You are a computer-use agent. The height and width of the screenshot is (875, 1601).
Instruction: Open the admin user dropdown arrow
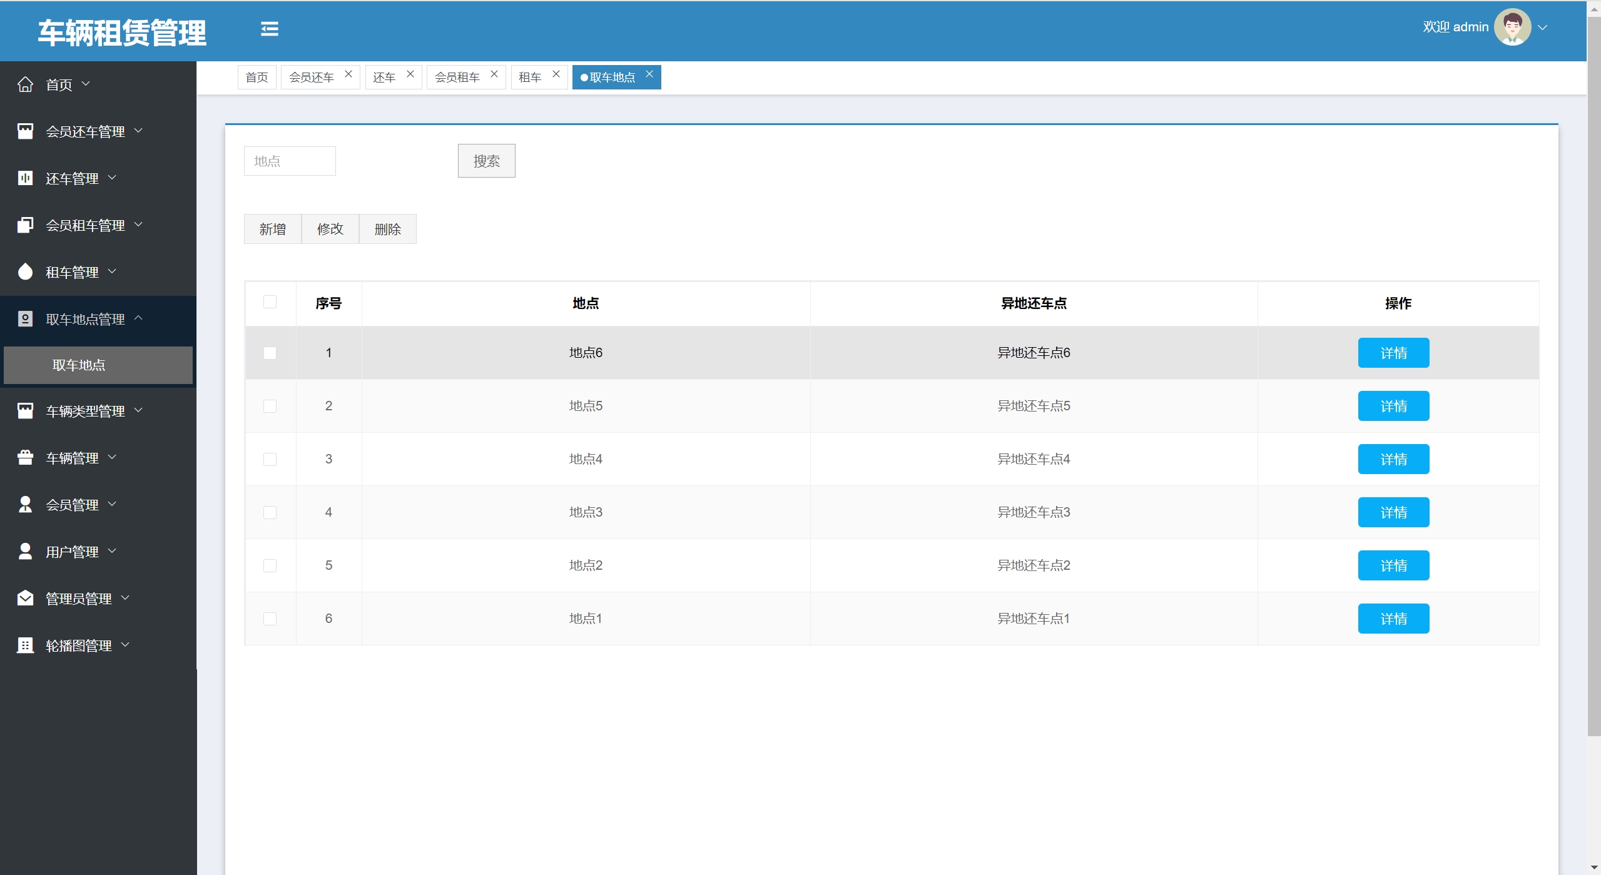click(x=1543, y=28)
